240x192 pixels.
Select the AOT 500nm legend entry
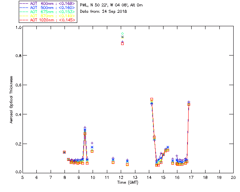point(47,7)
